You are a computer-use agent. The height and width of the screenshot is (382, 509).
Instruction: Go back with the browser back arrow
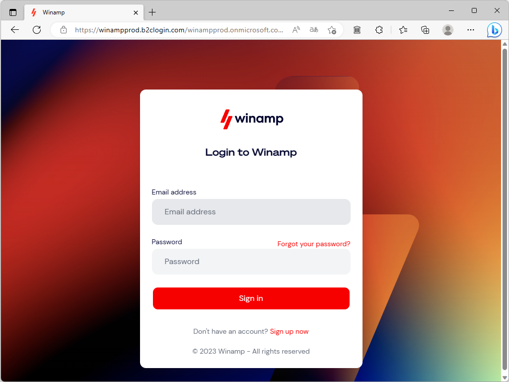pyautogui.click(x=14, y=30)
